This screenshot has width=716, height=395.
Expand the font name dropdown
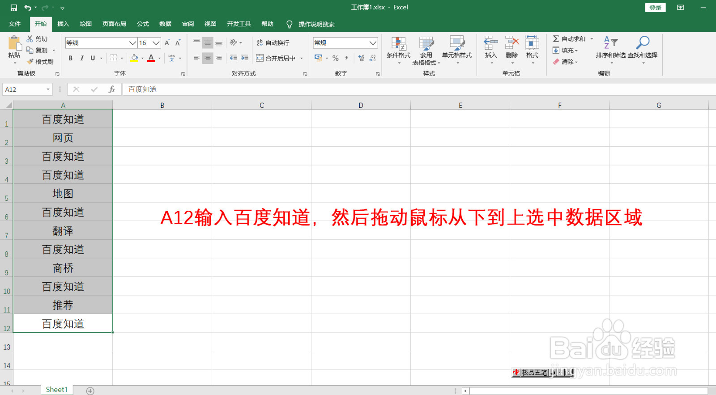pyautogui.click(x=132, y=43)
